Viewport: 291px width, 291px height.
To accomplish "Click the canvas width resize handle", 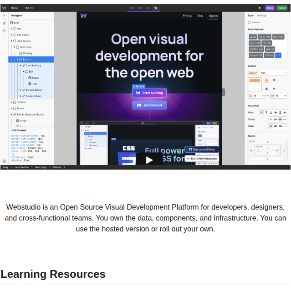I will pos(224,92).
